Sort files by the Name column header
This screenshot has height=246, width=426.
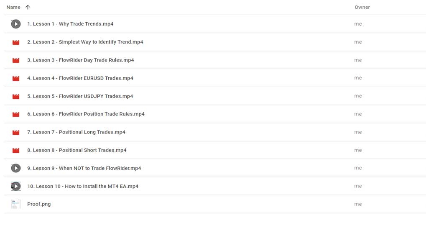13,7
